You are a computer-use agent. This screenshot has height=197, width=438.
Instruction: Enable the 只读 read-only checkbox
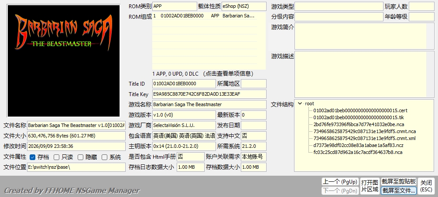pos(56,157)
